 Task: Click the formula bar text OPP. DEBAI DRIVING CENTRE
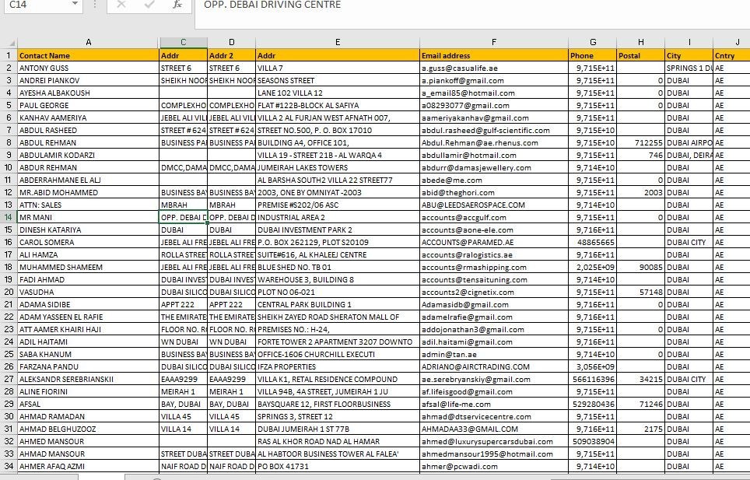(272, 5)
